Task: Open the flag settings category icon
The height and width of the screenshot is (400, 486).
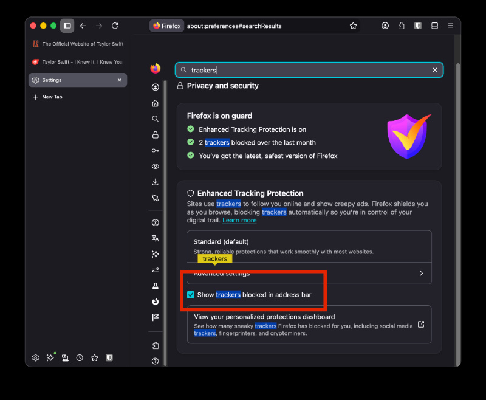Action: coord(156,317)
